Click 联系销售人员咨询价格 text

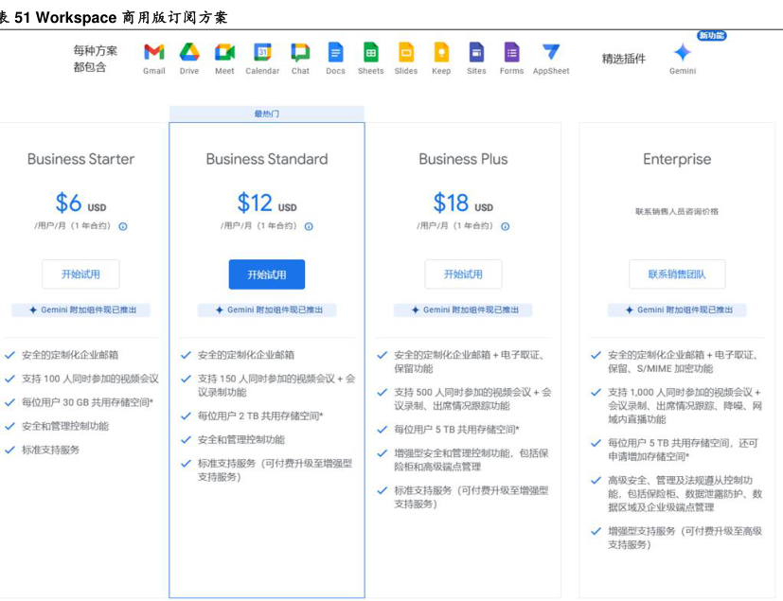coord(677,212)
